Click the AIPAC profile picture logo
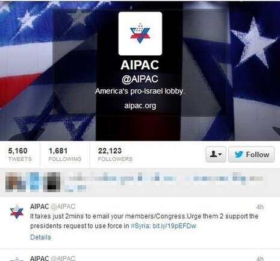 [140, 34]
